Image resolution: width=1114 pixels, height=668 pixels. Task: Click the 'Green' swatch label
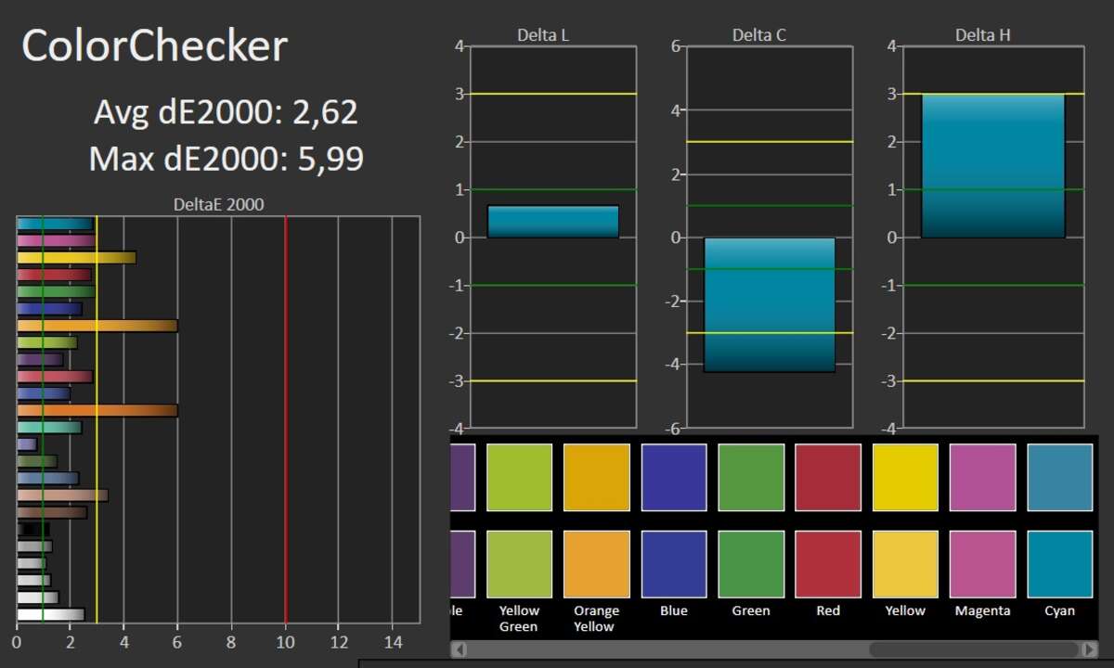(751, 610)
